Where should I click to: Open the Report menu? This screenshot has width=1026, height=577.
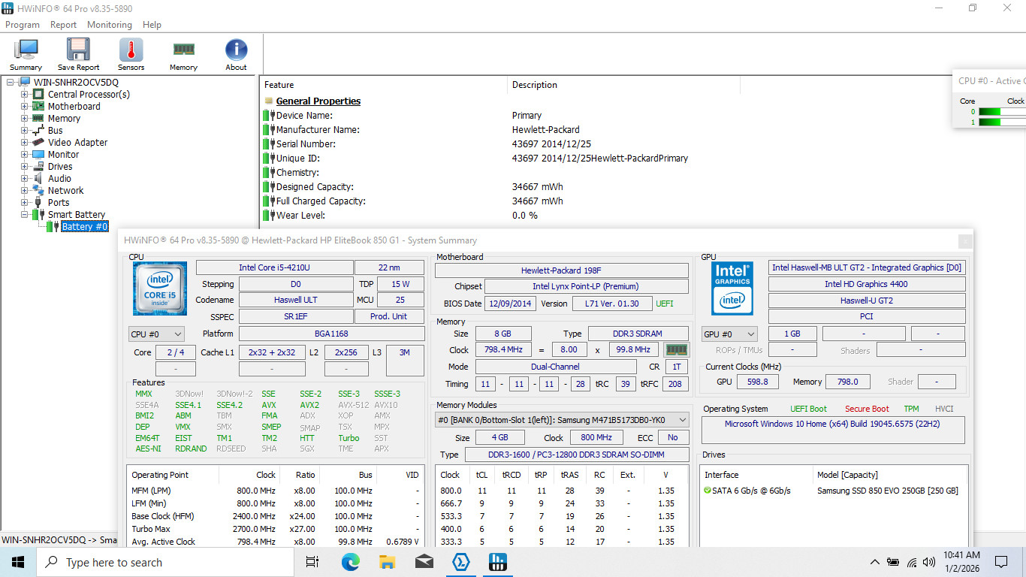pyautogui.click(x=64, y=25)
